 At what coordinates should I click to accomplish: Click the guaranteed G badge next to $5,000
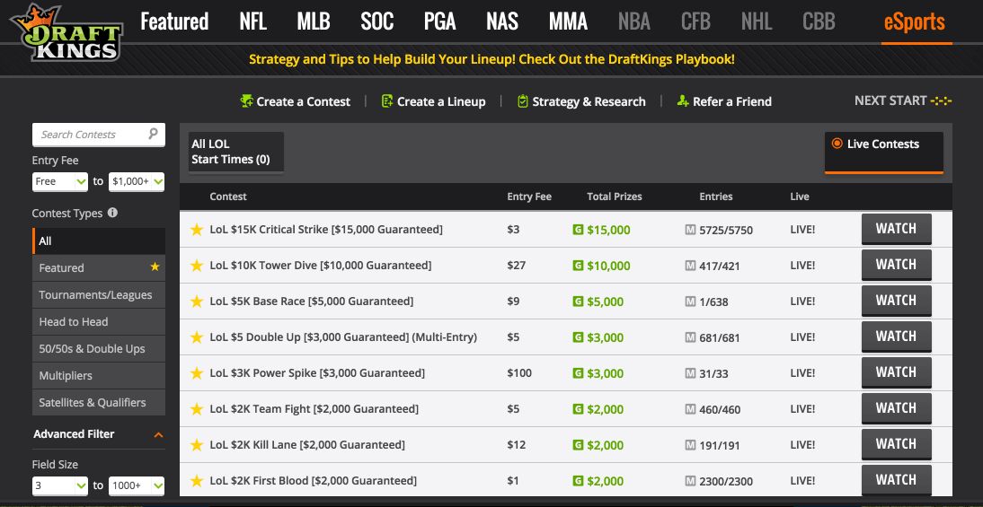578,302
